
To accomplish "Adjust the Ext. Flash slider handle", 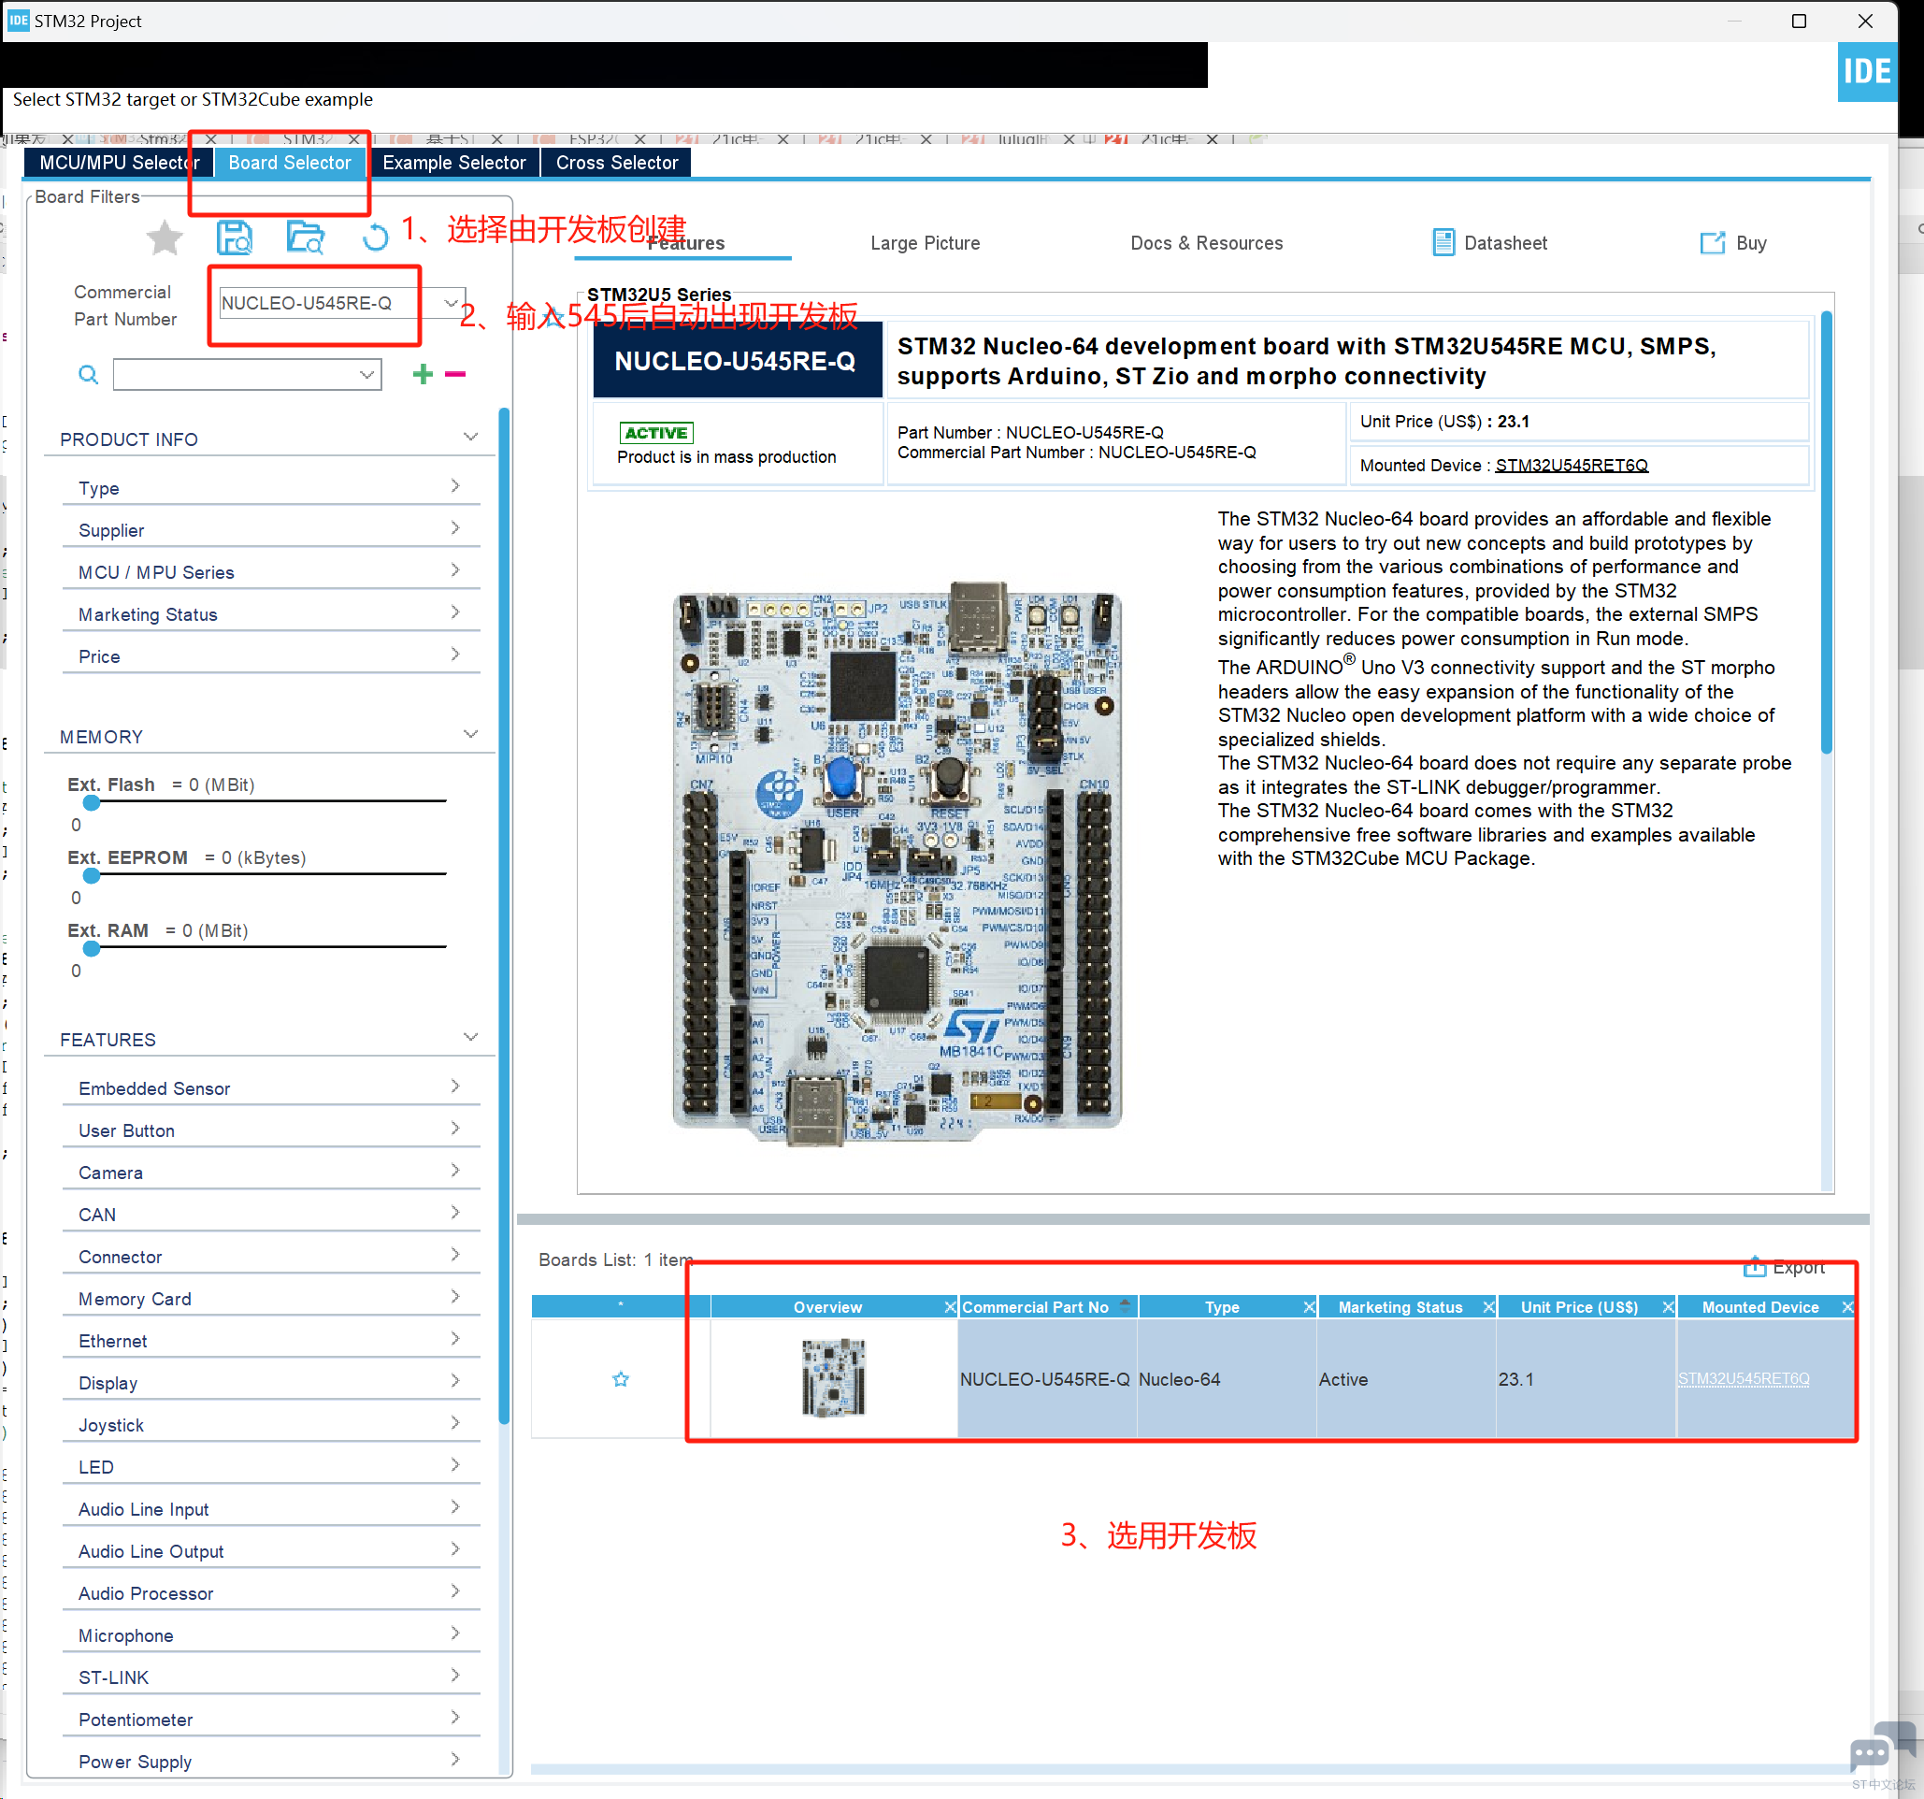I will 92,802.
